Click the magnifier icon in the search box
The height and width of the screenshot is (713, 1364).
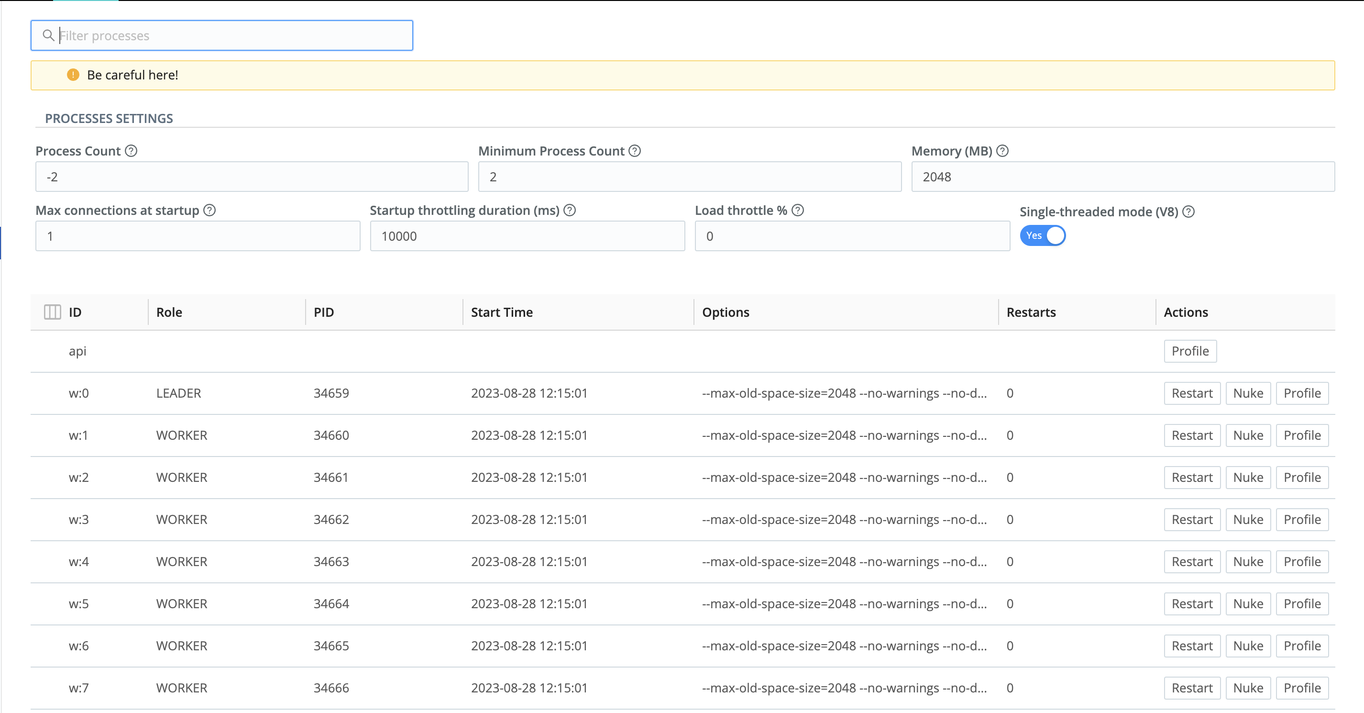tap(49, 35)
